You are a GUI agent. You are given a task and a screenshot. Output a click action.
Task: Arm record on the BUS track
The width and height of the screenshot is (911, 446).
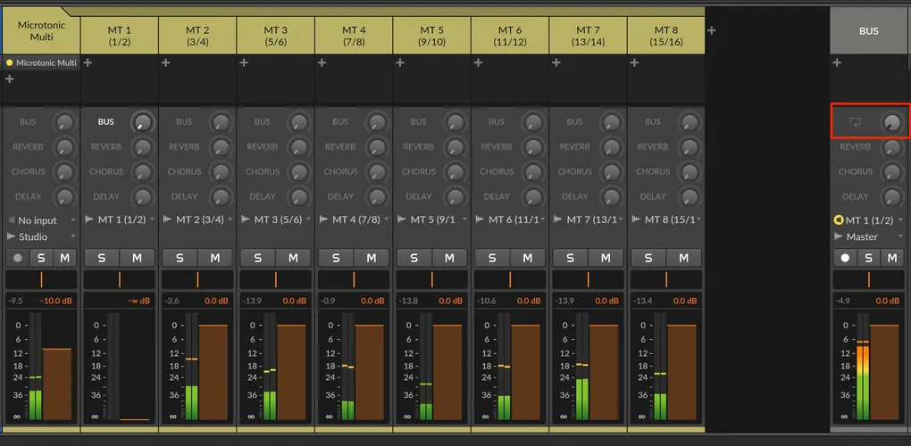click(845, 258)
